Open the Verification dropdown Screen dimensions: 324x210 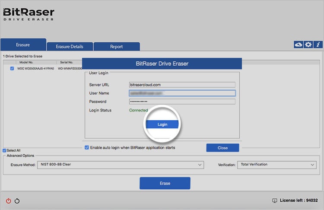tap(277, 165)
